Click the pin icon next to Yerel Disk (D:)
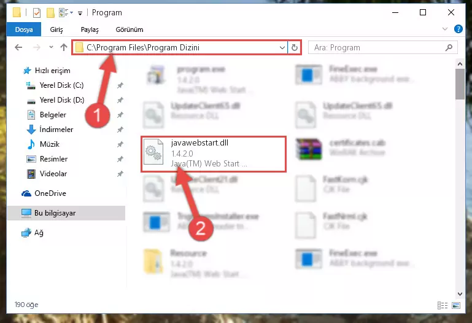 [120, 100]
